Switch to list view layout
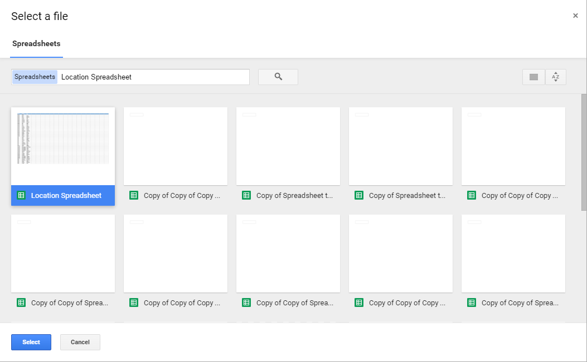This screenshot has width=587, height=362. (533, 77)
